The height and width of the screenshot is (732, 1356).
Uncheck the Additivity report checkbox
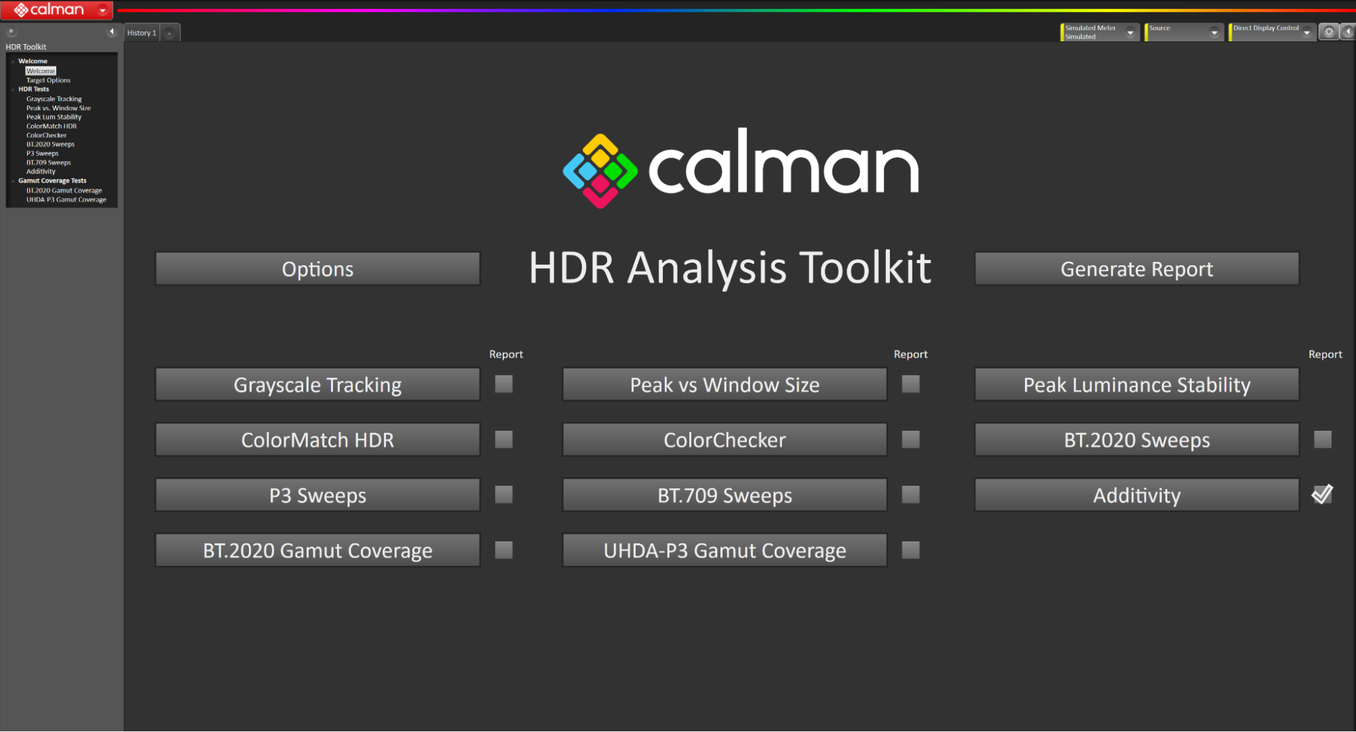1323,495
